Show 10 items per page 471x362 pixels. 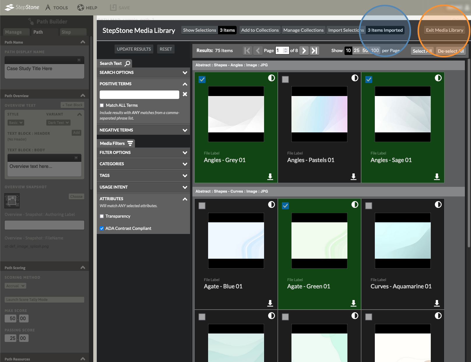348,51
